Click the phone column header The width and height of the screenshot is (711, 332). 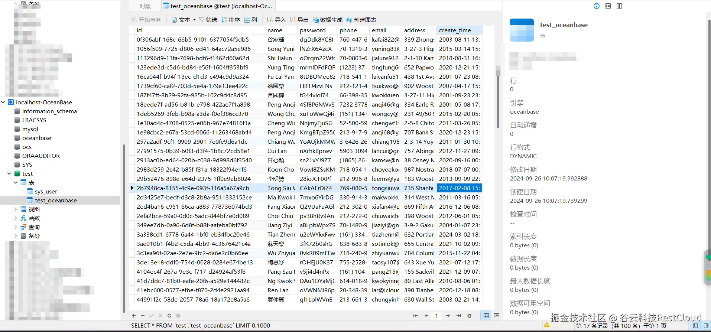tap(353, 30)
